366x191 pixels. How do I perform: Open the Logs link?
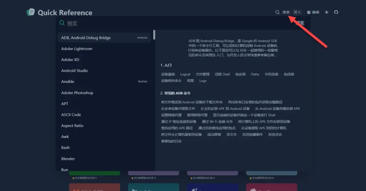(x=203, y=81)
